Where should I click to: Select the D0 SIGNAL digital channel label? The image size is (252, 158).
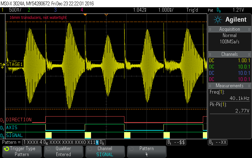pyautogui.click(x=14, y=135)
